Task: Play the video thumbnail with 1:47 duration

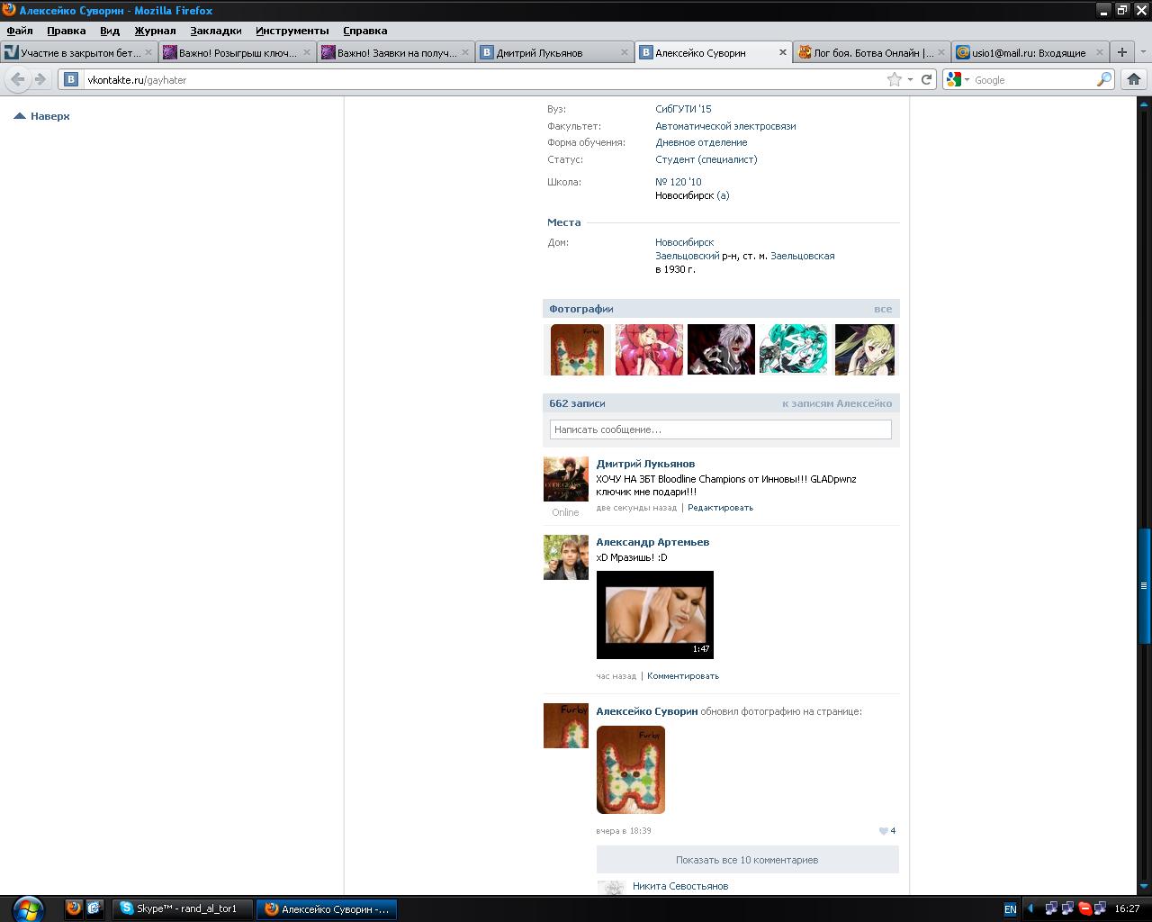Action: pos(654,614)
